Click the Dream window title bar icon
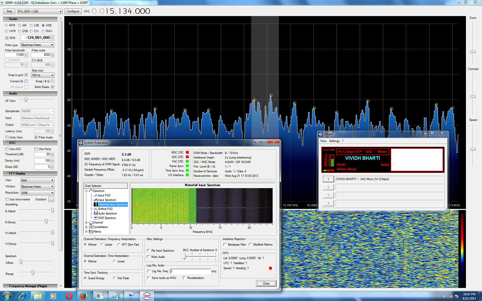Screen dimensions: 482x301 (x=321, y=134)
